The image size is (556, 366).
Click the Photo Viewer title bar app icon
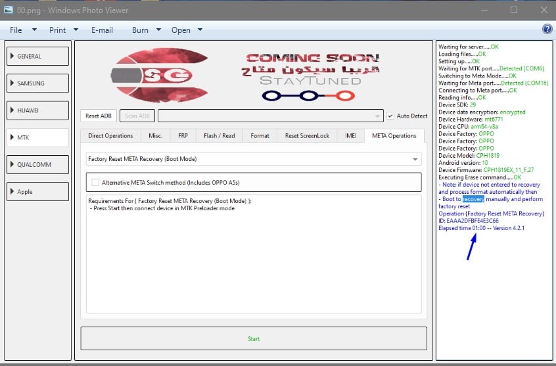point(9,10)
